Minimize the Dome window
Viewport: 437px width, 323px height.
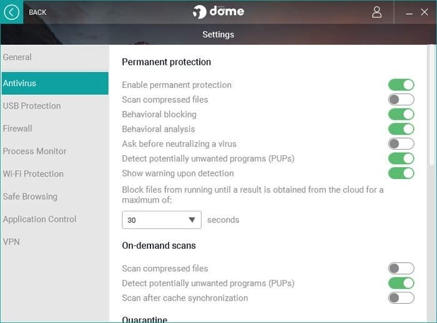pyautogui.click(x=409, y=13)
